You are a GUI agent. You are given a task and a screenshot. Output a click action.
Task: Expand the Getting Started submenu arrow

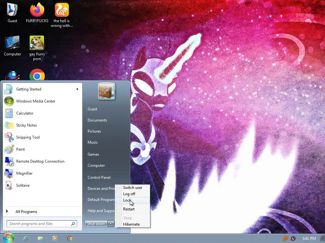pyautogui.click(x=77, y=89)
